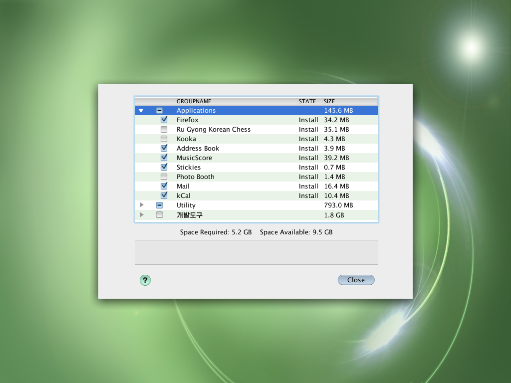The height and width of the screenshot is (383, 511).
Task: Toggle the Stickies install checkbox
Action: (164, 167)
